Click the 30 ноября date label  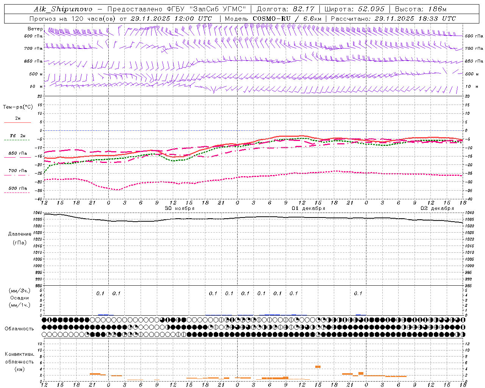[180, 208]
